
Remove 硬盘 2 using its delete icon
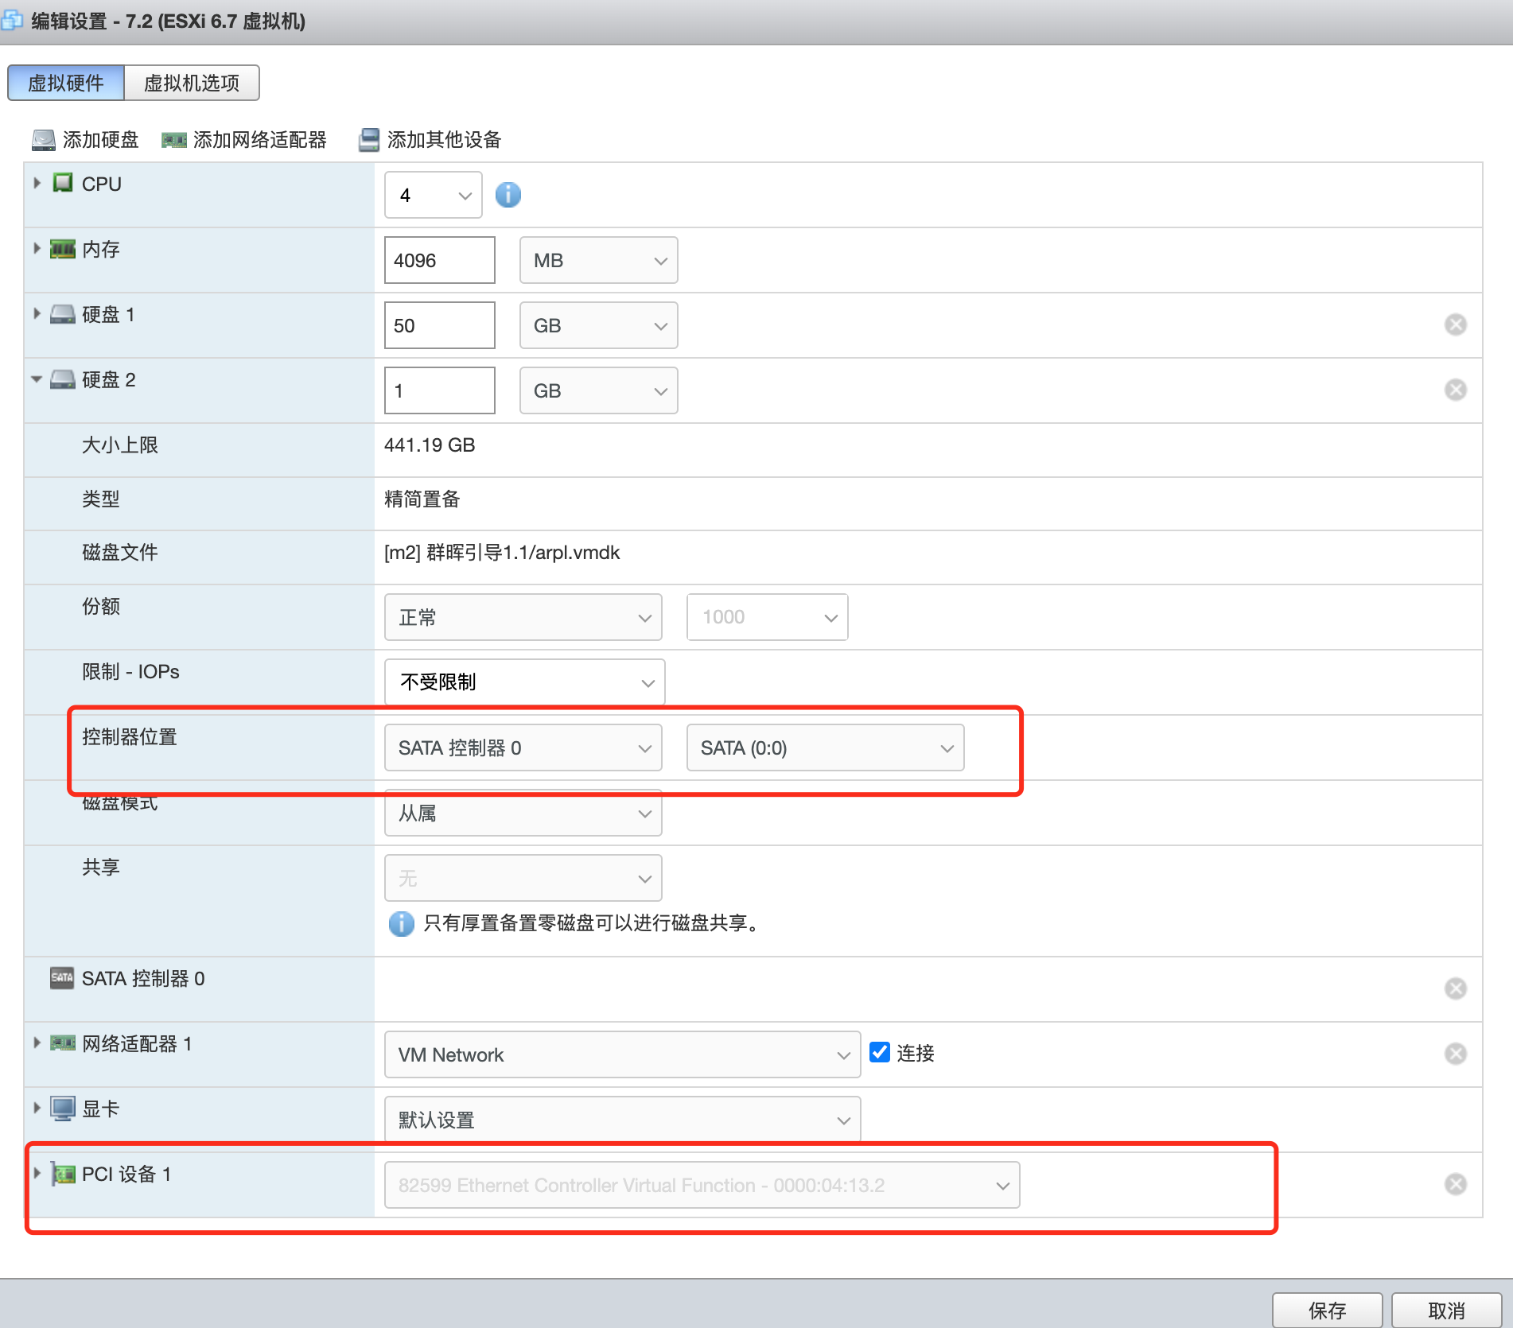tap(1457, 390)
